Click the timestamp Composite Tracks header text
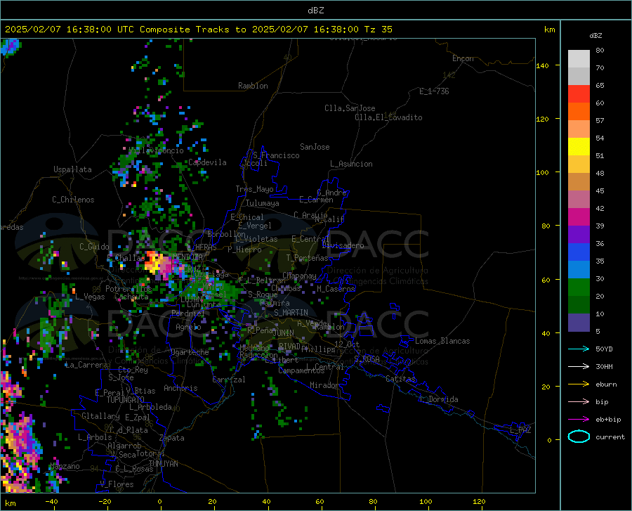 point(199,30)
